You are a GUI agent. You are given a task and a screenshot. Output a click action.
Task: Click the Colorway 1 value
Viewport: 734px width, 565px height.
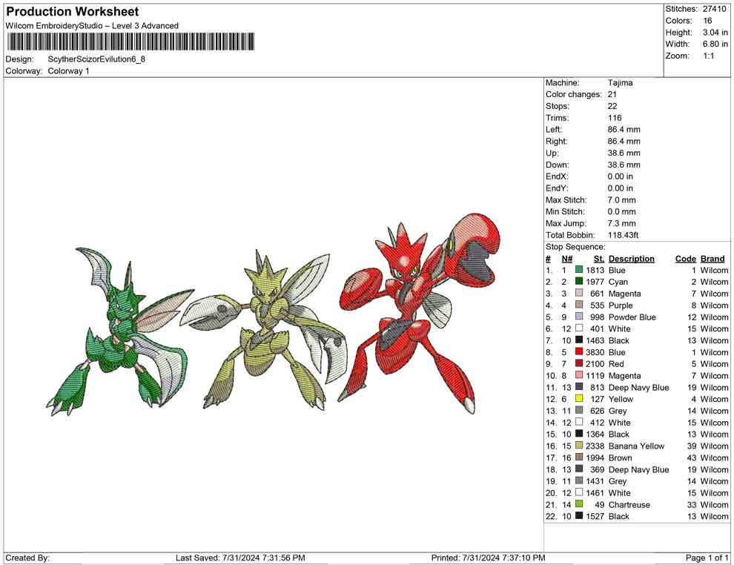[68, 71]
